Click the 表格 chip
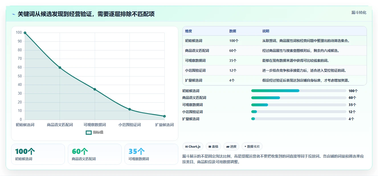 213,147
